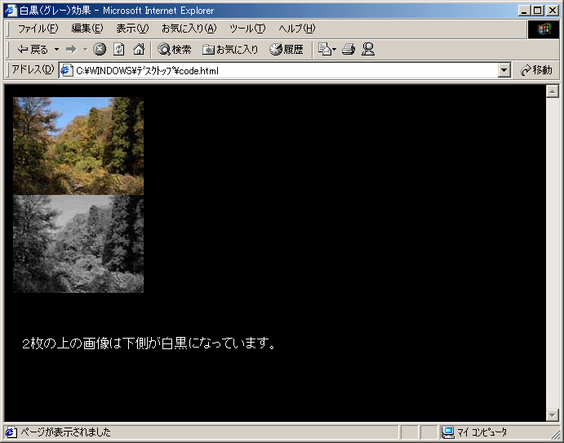Click the IE page icon in status bar
Viewport: 564px width, 443px height.
coord(11,432)
